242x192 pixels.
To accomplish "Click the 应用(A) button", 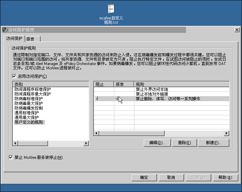I will point(198,178).
